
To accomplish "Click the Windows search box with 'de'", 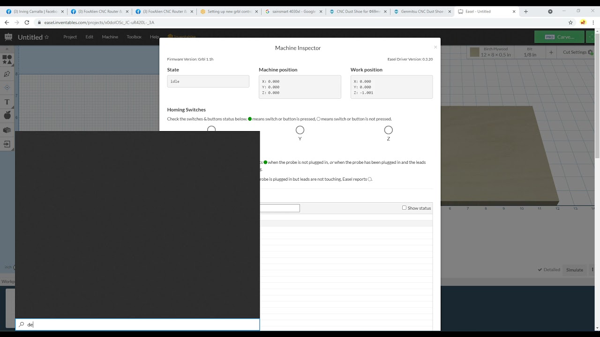I will [137, 324].
